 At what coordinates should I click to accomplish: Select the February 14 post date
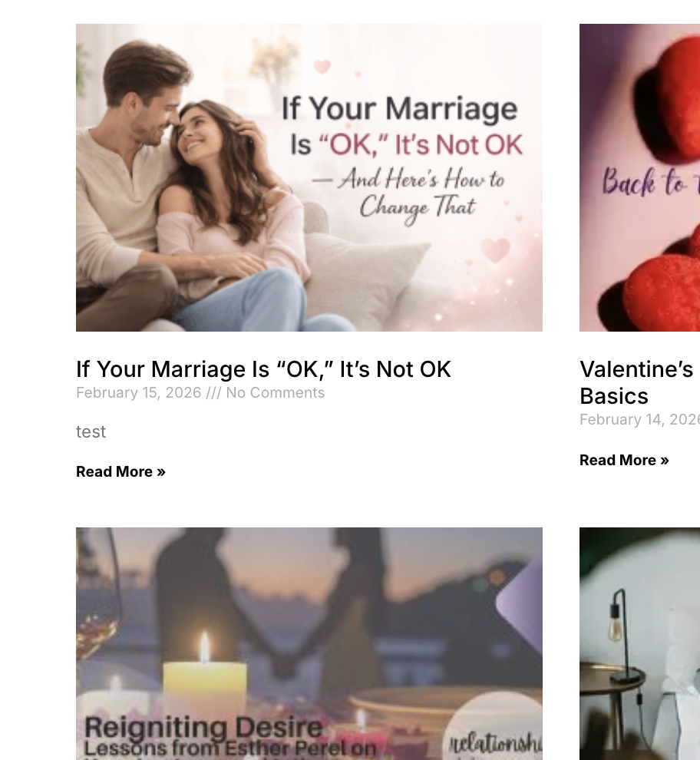coord(640,420)
